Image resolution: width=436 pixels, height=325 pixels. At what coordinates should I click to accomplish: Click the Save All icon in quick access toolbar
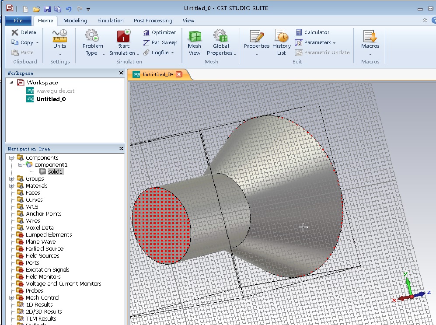tap(58, 9)
